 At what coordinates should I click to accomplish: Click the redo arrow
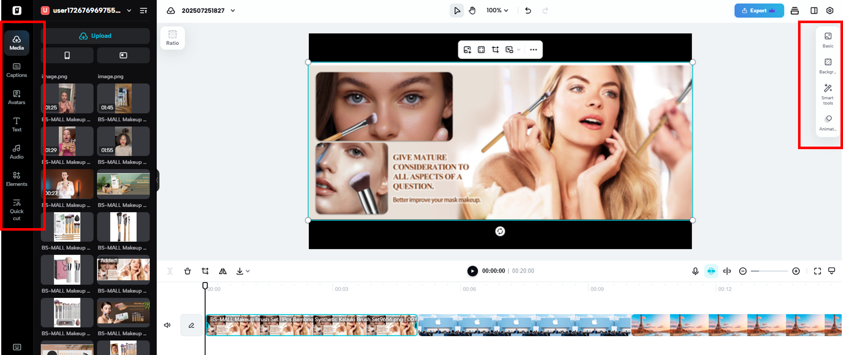point(545,11)
